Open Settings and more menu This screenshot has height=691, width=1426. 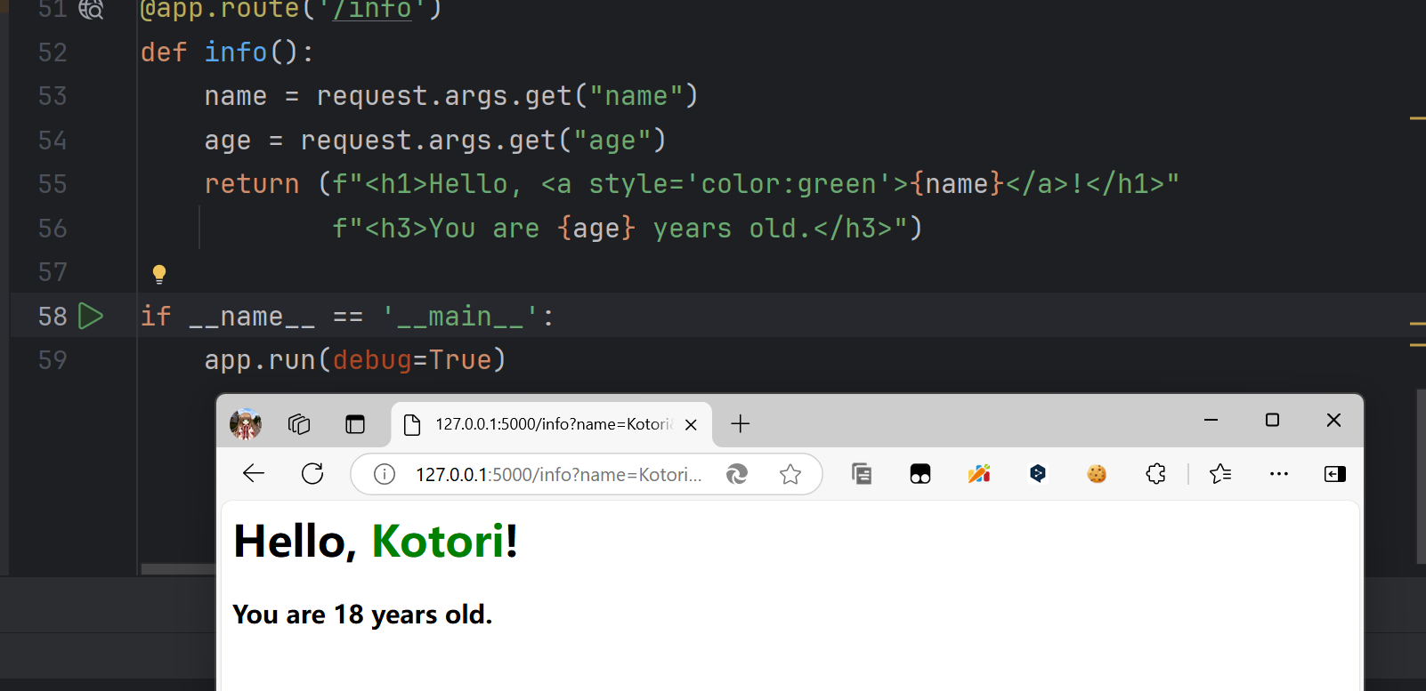(x=1279, y=474)
